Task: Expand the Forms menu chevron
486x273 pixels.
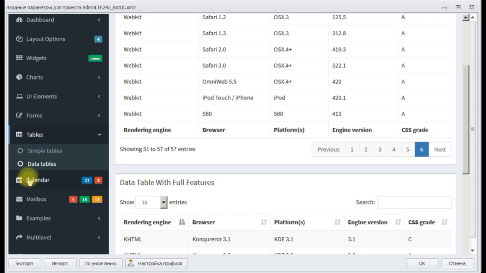Action: tap(99, 116)
